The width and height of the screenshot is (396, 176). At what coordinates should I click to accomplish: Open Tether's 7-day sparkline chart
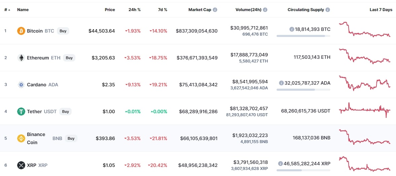point(365,110)
